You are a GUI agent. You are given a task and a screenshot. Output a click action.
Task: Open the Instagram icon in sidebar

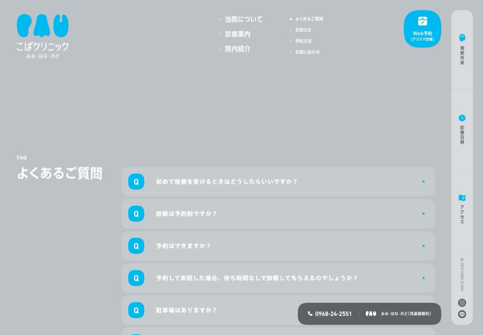(x=462, y=303)
